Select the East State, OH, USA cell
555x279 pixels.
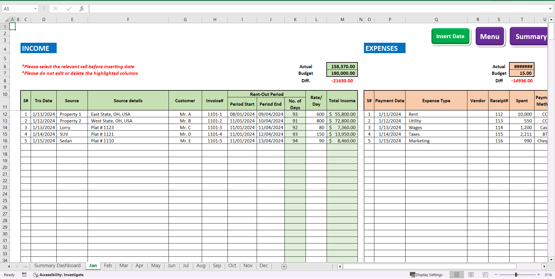click(x=128, y=114)
